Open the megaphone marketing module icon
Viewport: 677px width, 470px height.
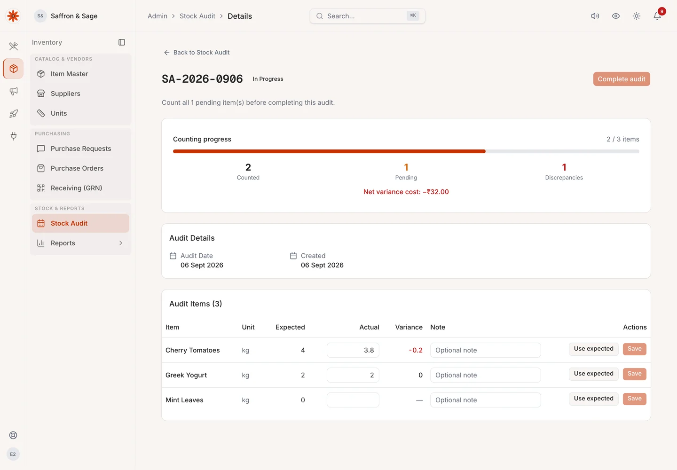click(x=14, y=91)
